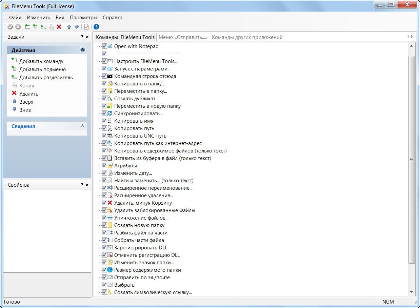Uncheck the Расширенное переименование... checkbox
This screenshot has width=420, height=308.
[x=104, y=188]
